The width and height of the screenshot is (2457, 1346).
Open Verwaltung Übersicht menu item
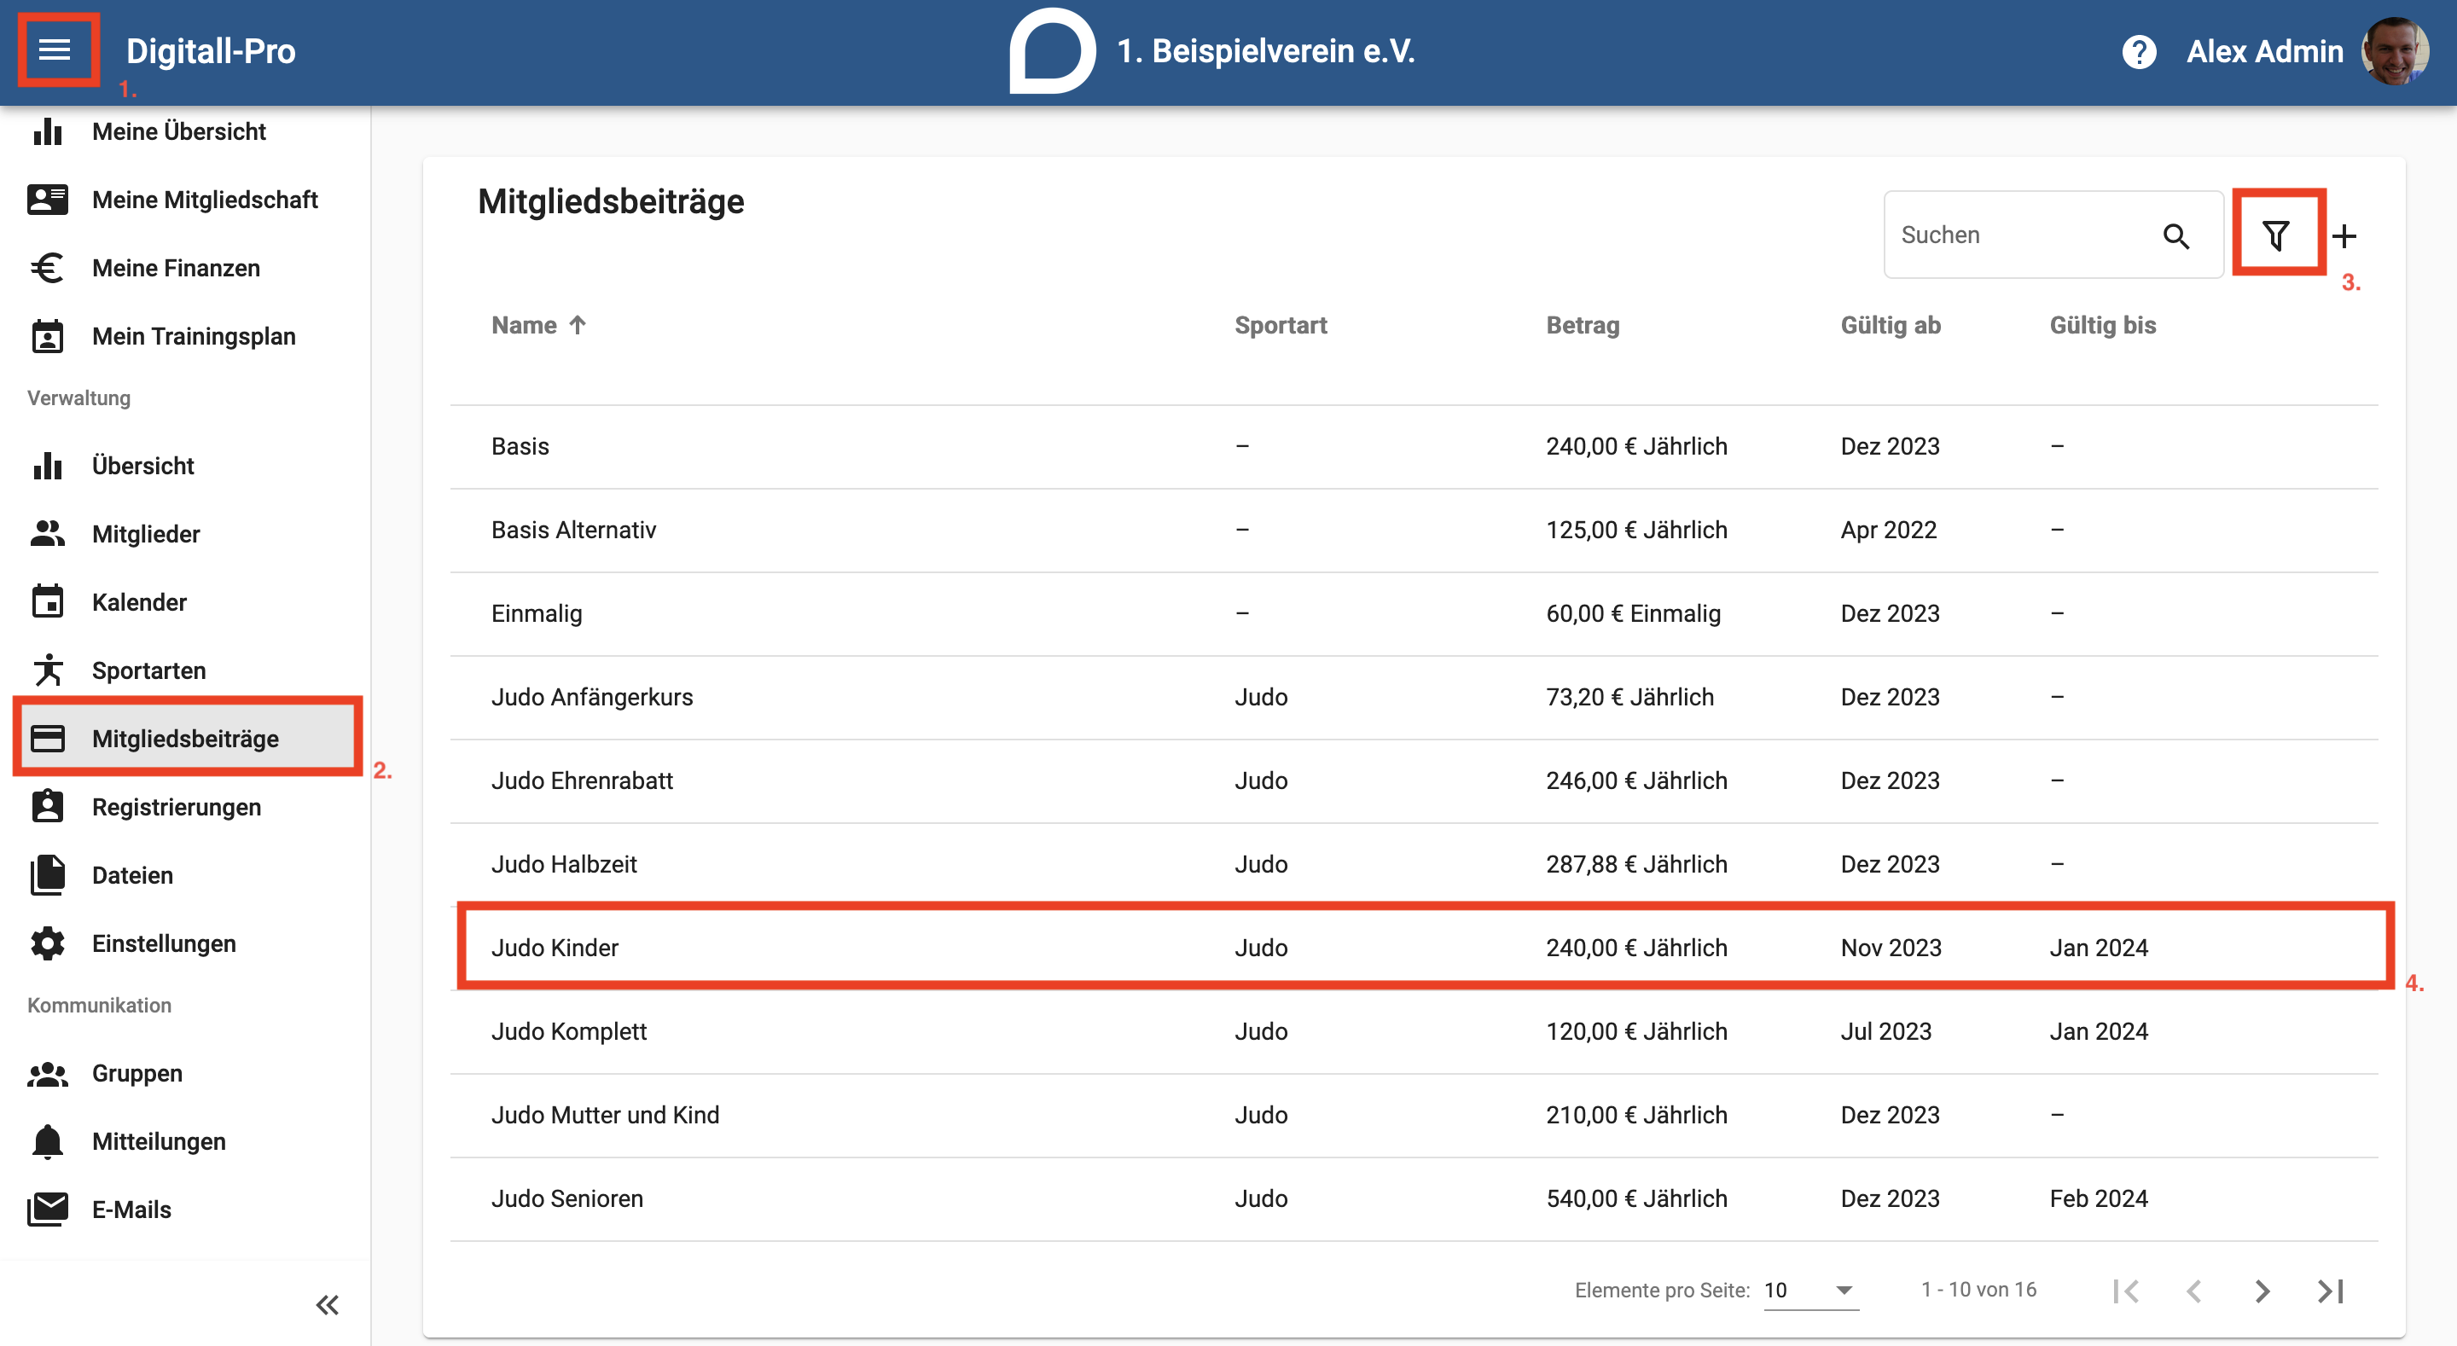(185, 466)
